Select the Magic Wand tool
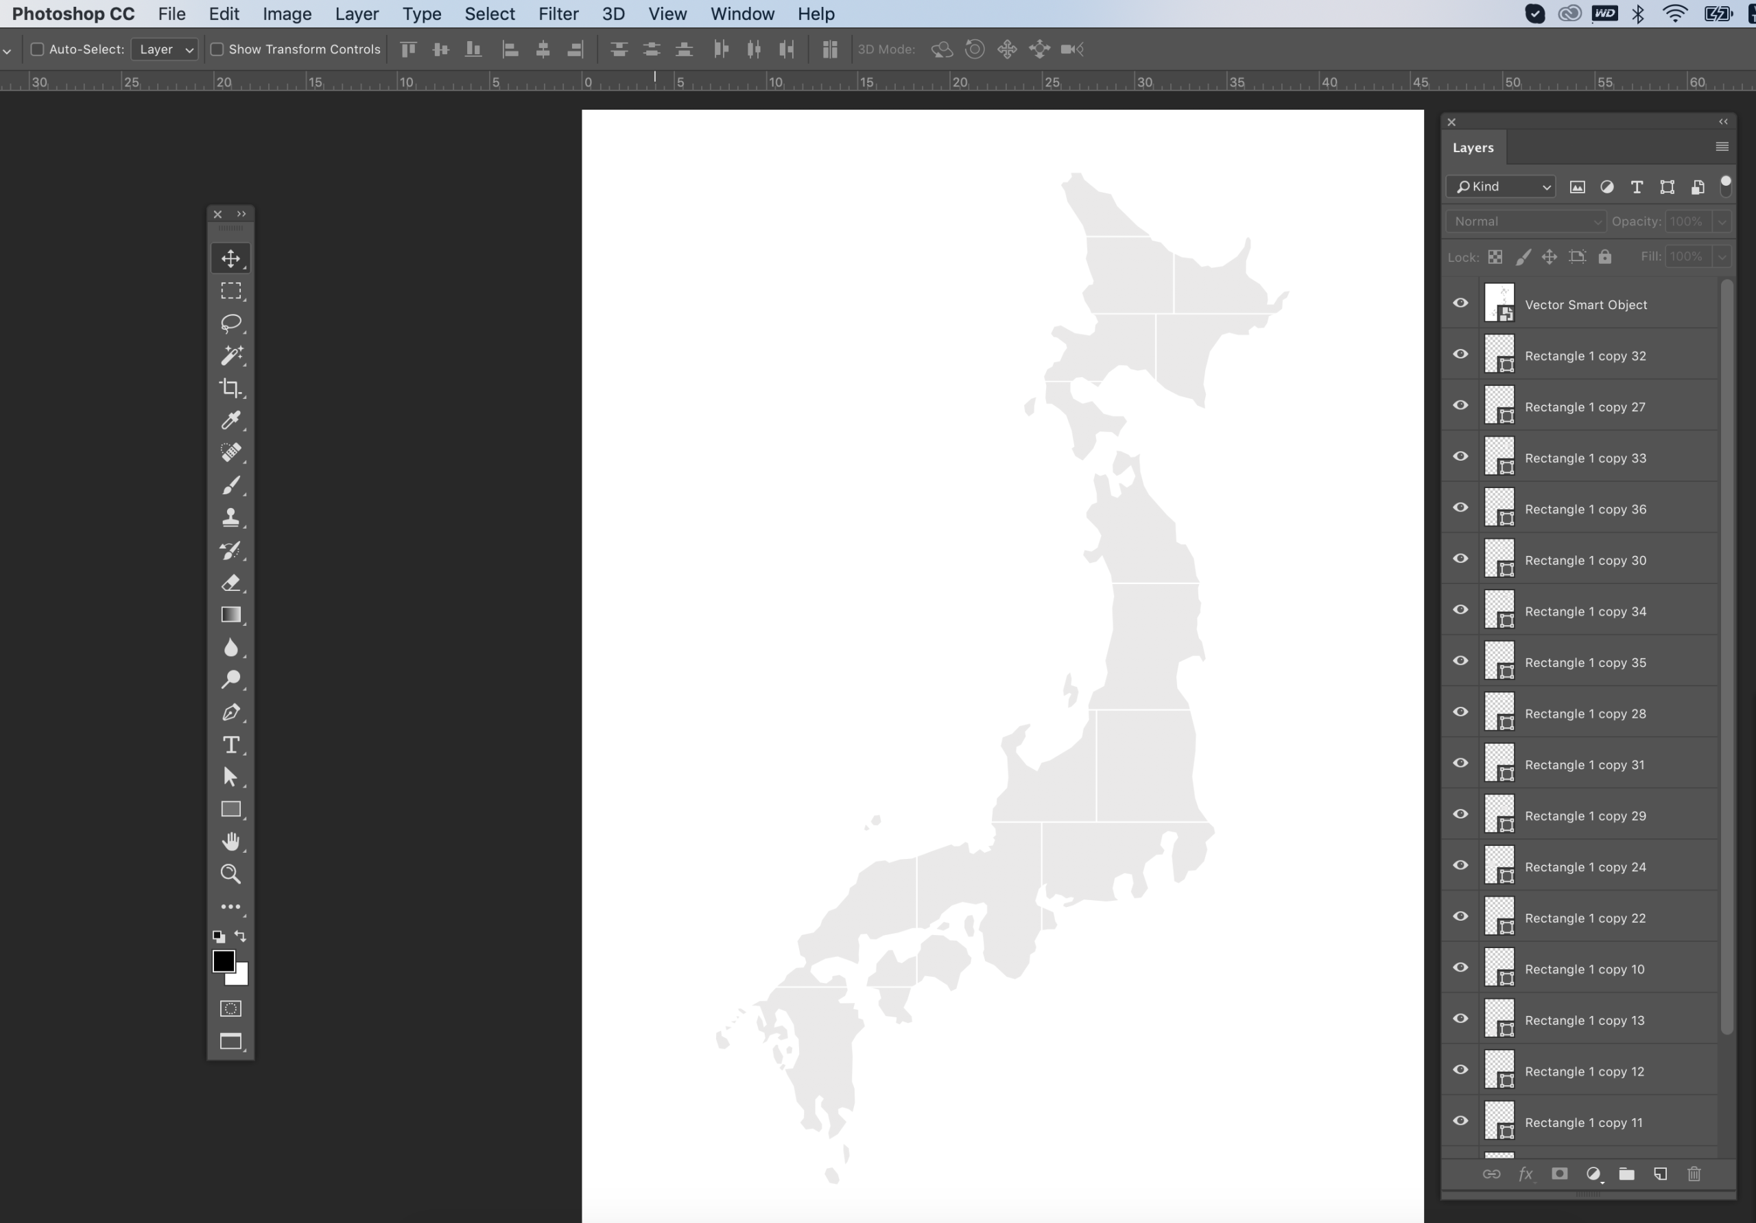The image size is (1756, 1223). pyautogui.click(x=230, y=355)
